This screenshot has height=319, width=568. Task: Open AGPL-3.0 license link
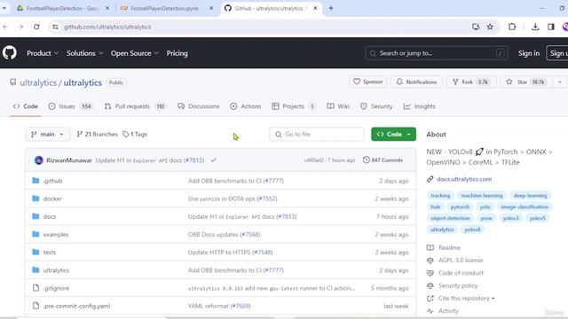click(x=461, y=260)
